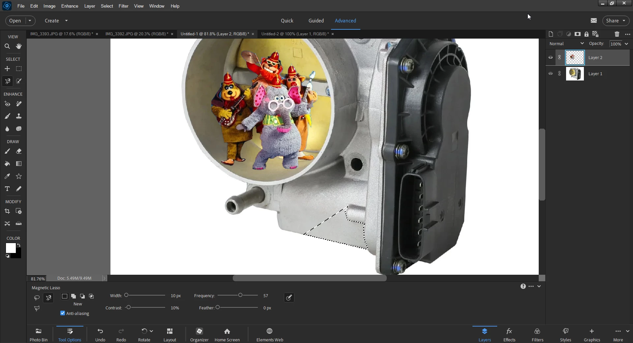Open the Share dropdown
Viewport: 633px width, 343px height.
616,20
